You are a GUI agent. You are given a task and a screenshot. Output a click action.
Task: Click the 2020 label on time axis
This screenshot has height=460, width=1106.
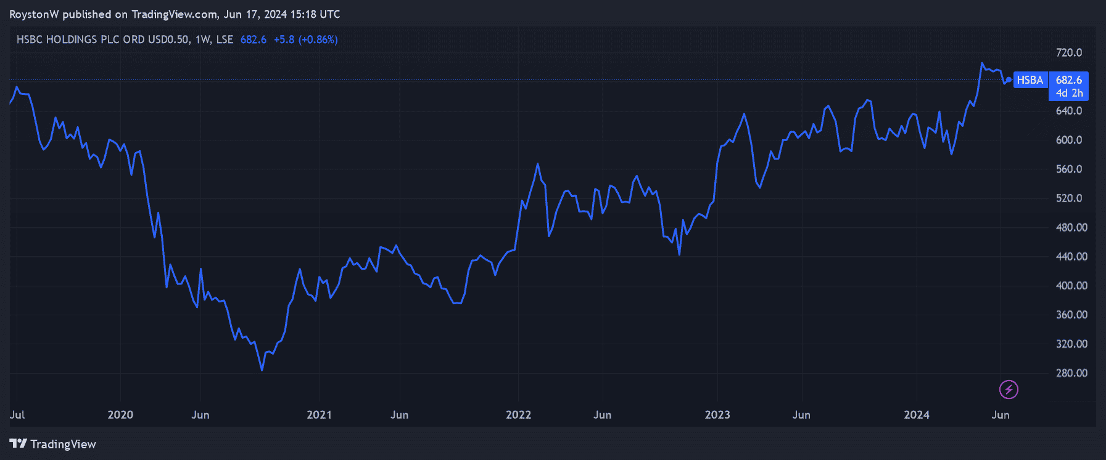[x=120, y=414]
